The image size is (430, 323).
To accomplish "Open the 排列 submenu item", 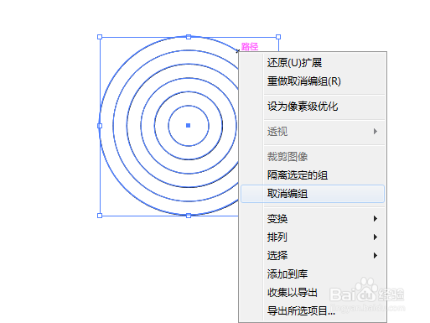I will [x=313, y=237].
